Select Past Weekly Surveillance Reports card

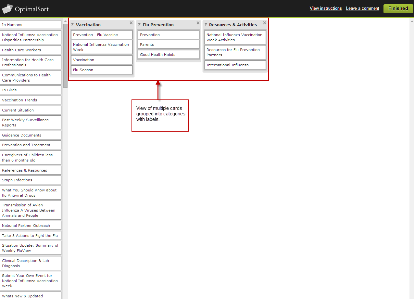[x=31, y=123]
